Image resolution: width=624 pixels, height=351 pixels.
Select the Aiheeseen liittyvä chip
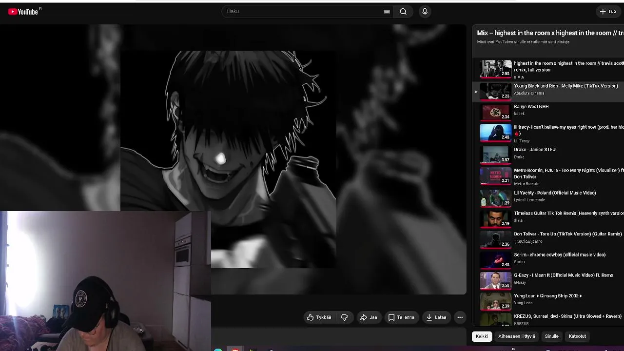[x=517, y=336]
